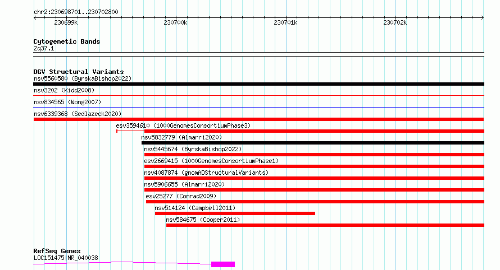Click the red nsv5445674 variant bar
The width and height of the screenshot is (500, 270).
coord(314,155)
